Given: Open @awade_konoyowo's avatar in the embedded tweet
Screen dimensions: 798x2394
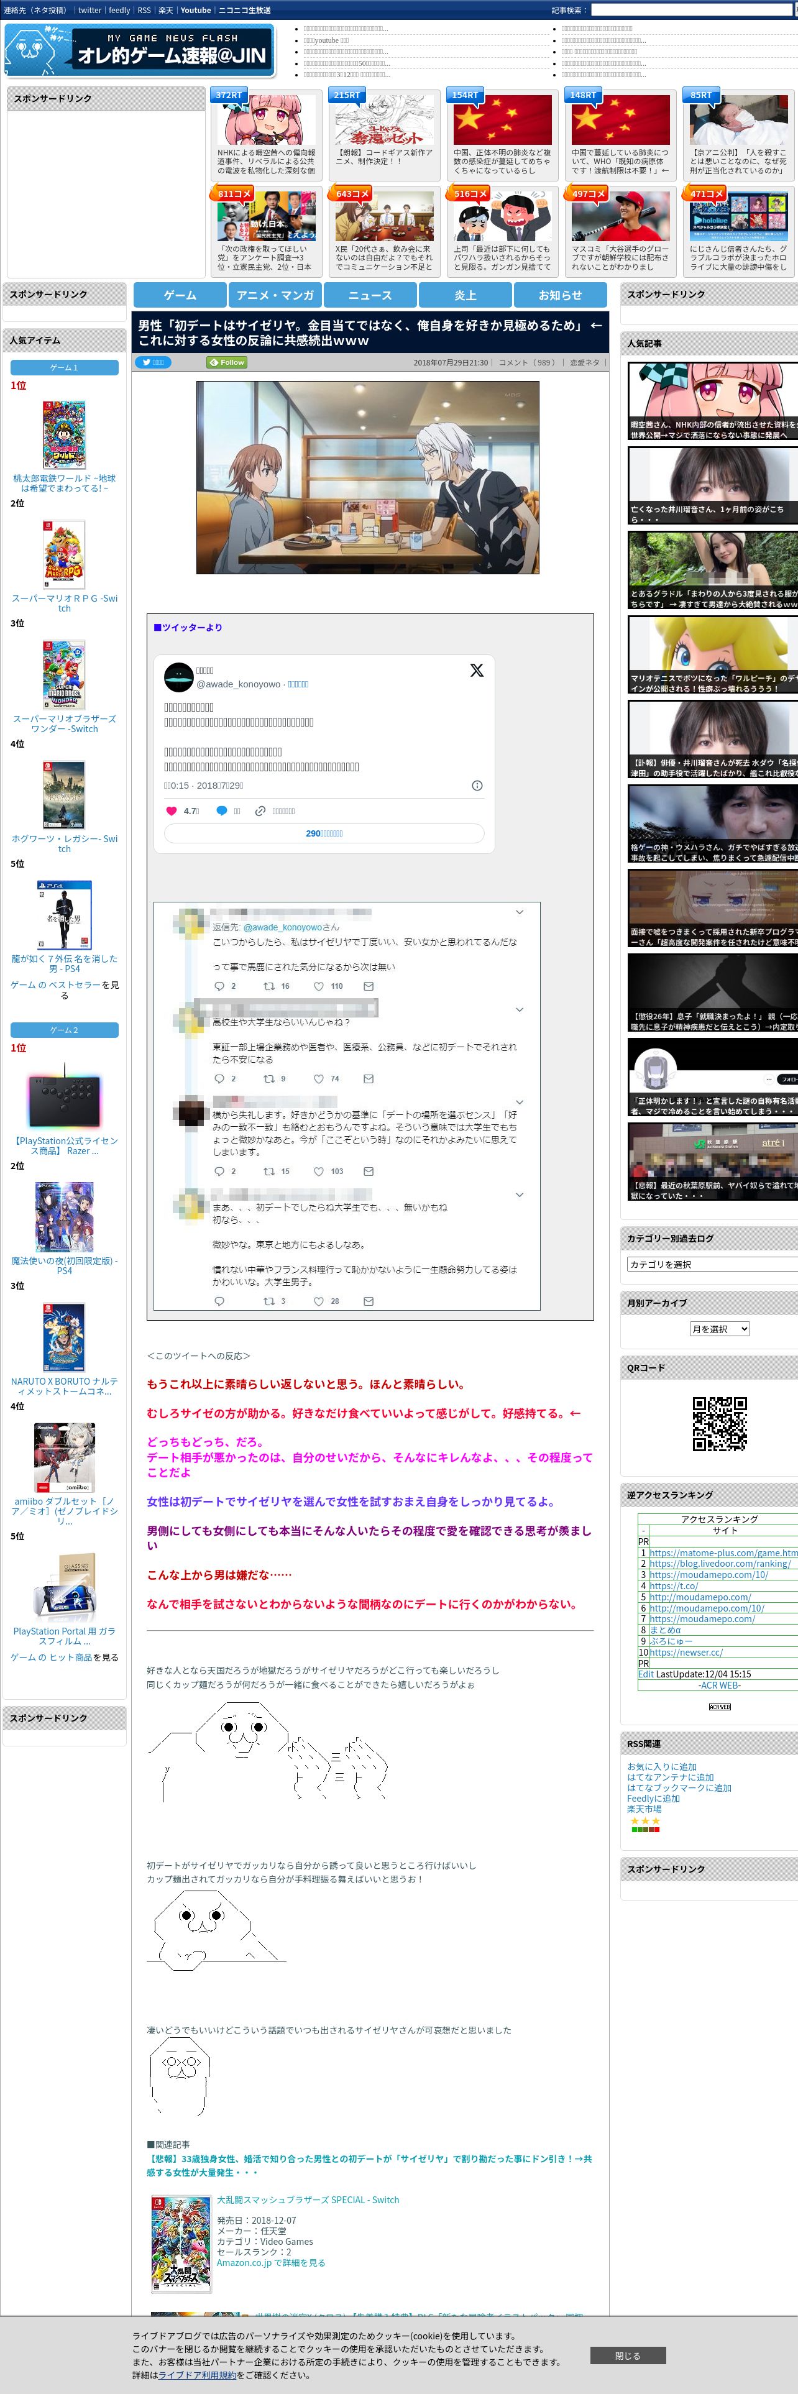Looking at the screenshot, I should 178,677.
